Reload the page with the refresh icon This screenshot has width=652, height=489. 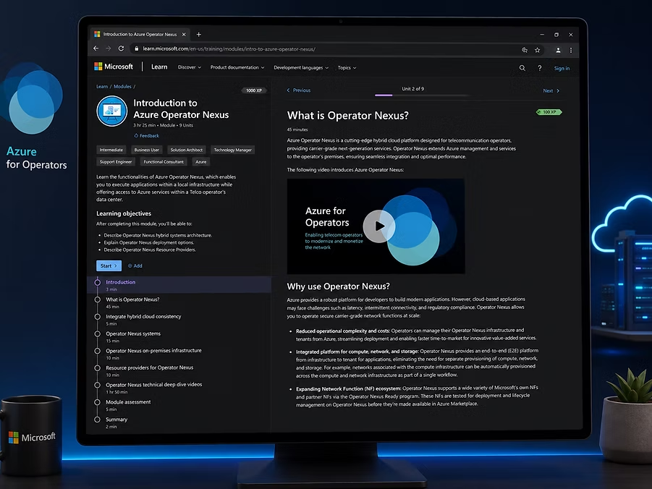[121, 48]
